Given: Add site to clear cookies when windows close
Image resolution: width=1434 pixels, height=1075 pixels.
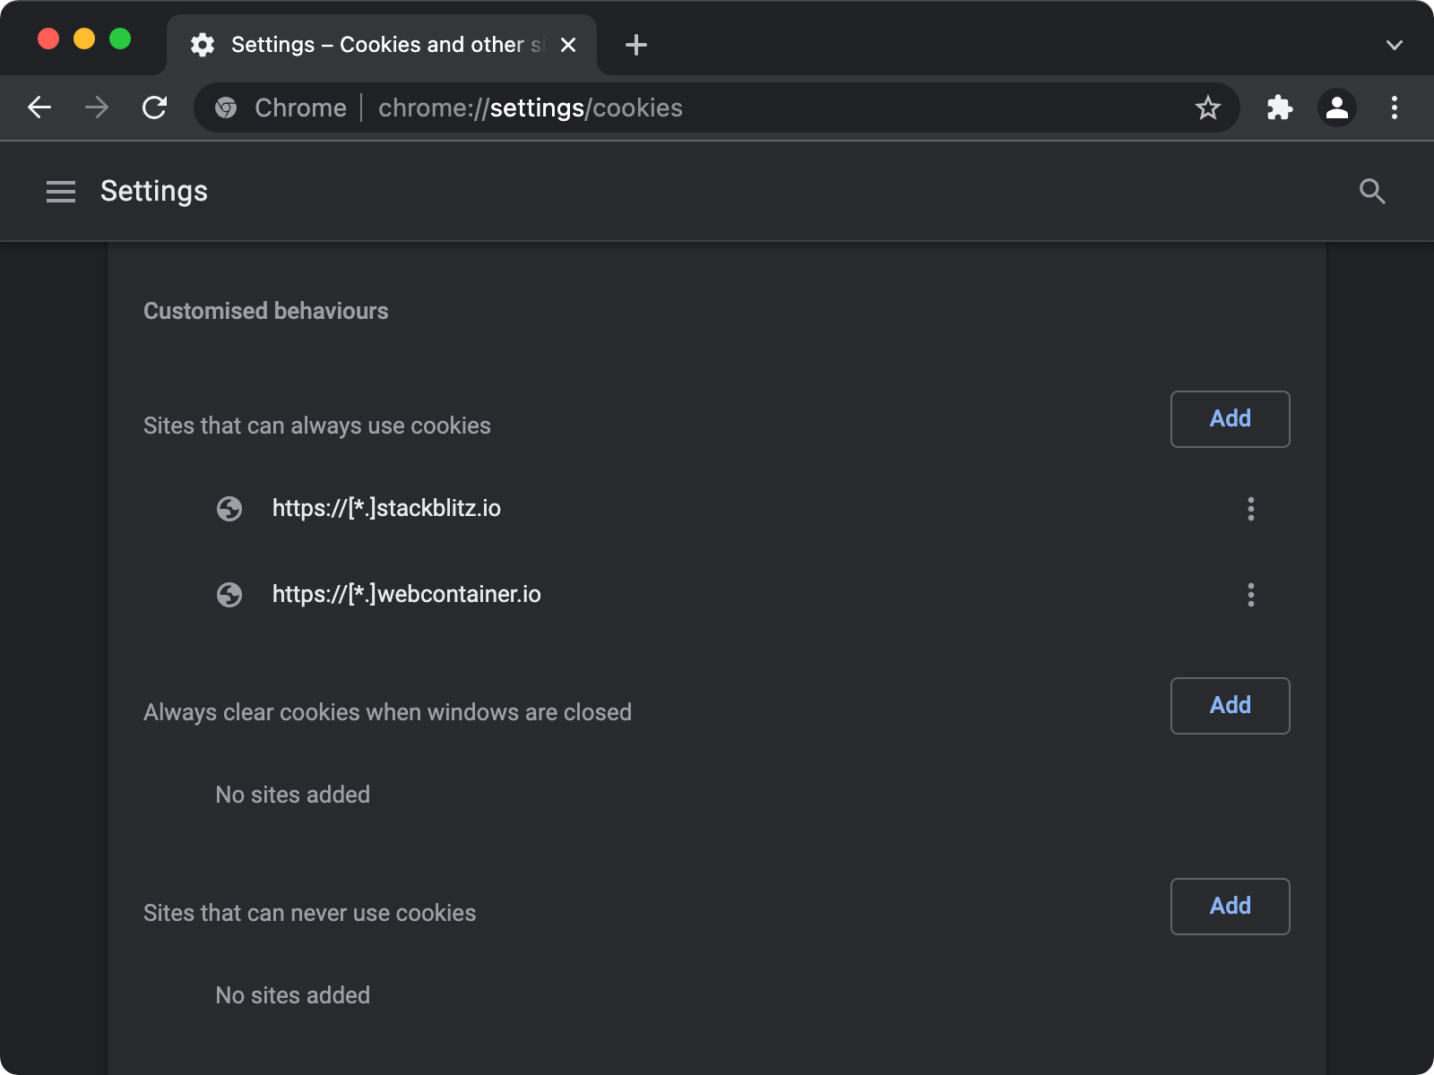Looking at the screenshot, I should point(1230,705).
